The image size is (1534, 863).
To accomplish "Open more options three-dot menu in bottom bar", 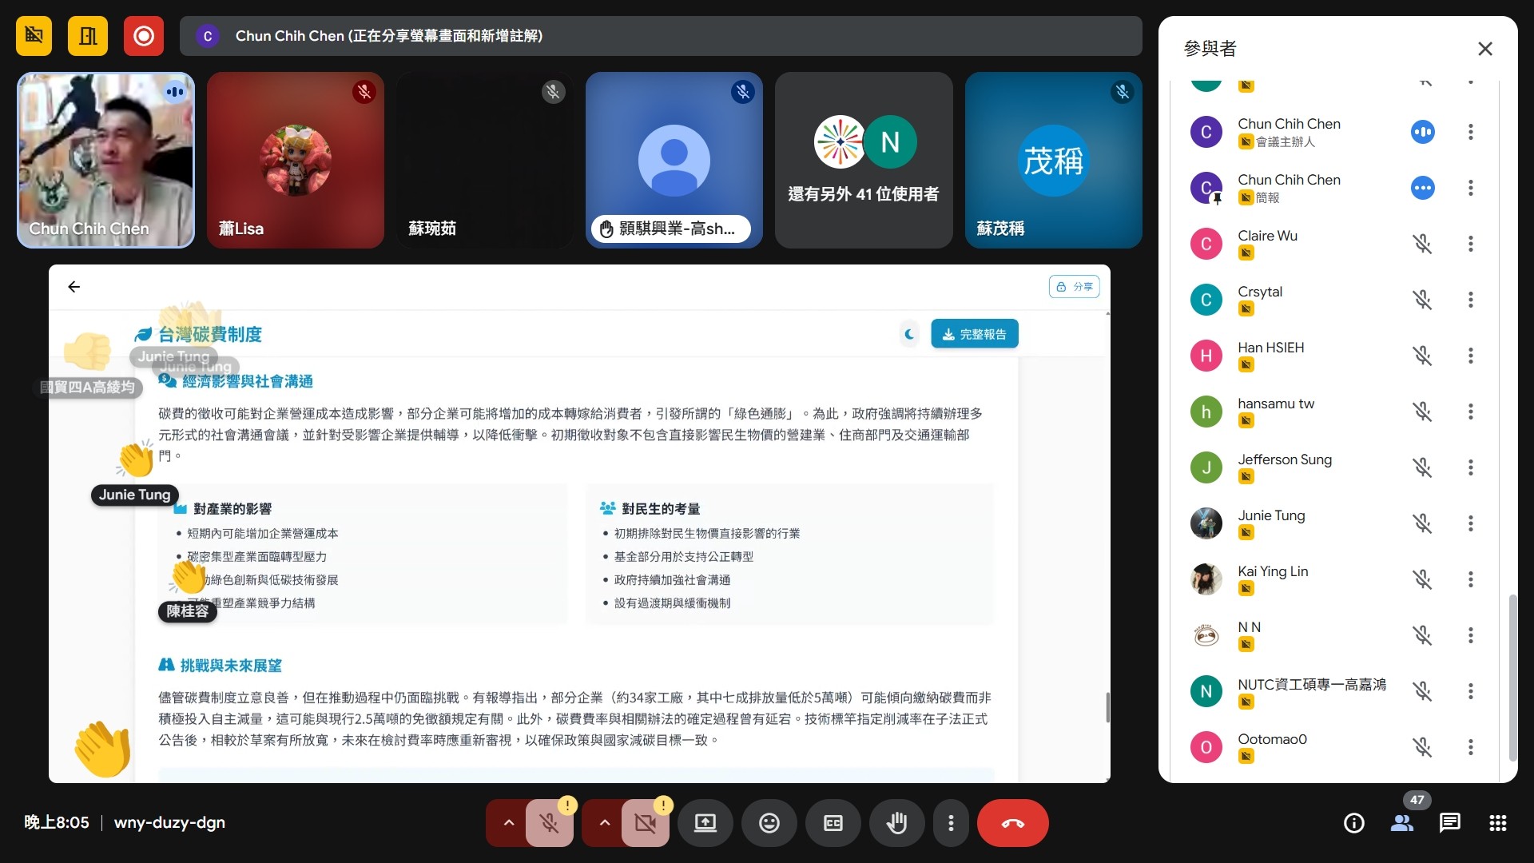I will (950, 823).
